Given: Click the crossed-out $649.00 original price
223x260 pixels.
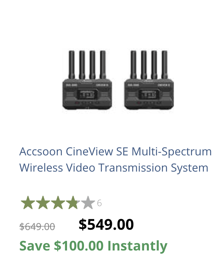Looking at the screenshot, I should 37,227.
